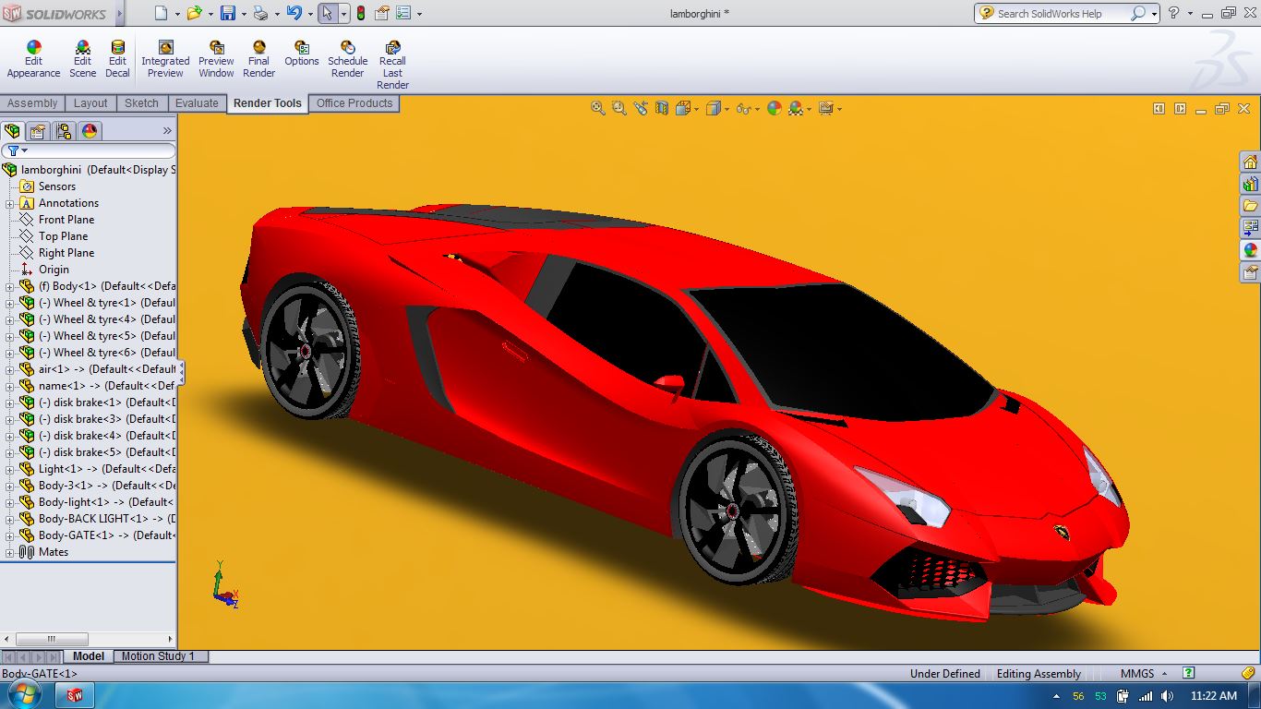Switch to the PropertyManager panel tab
The height and width of the screenshot is (709, 1261).
38,131
